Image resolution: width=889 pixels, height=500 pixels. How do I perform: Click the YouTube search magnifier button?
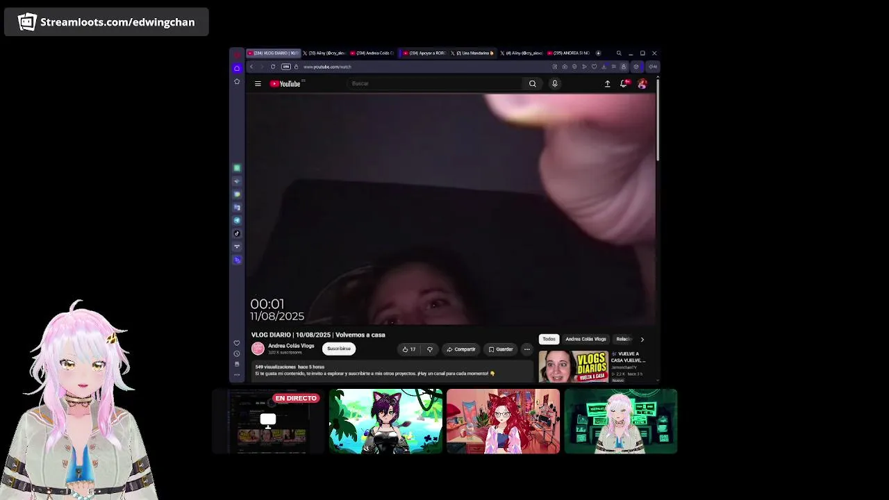tap(533, 84)
